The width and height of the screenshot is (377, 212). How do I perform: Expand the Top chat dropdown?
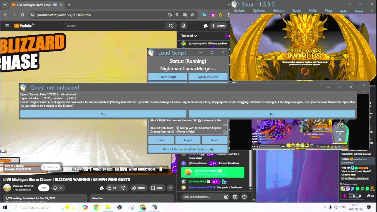pyautogui.click(x=189, y=36)
